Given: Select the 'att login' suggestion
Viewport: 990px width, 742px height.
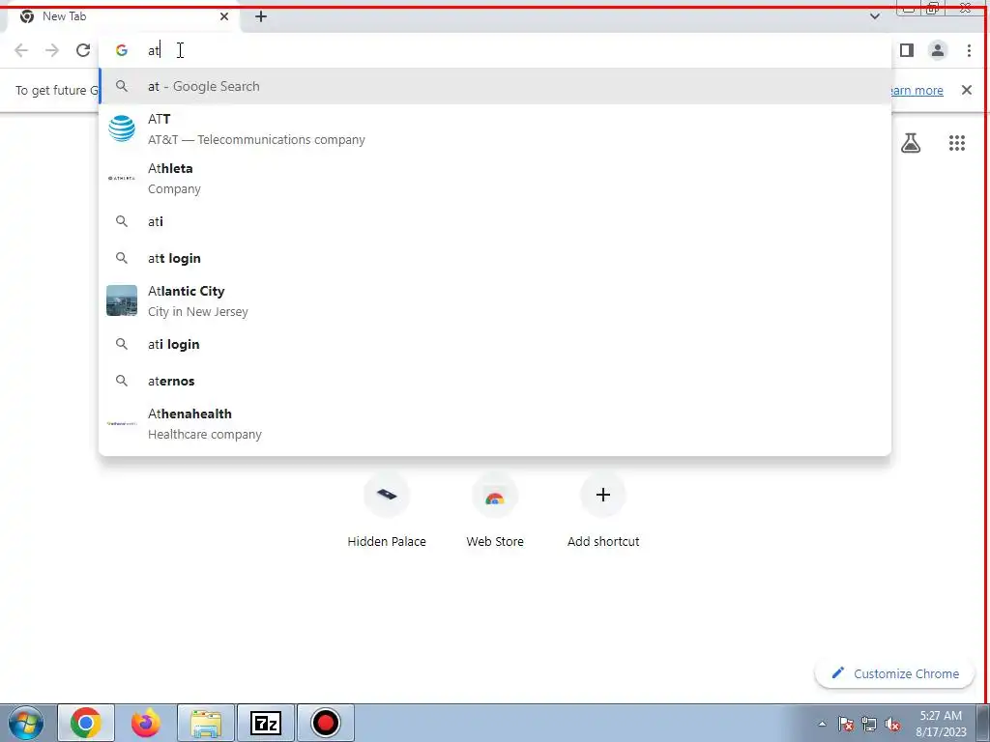Looking at the screenshot, I should pos(495,258).
